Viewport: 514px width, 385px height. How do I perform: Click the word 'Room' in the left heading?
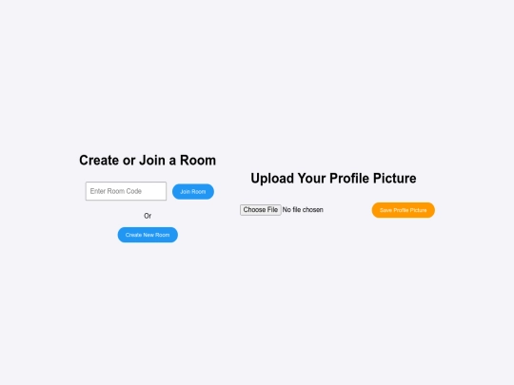coord(198,160)
